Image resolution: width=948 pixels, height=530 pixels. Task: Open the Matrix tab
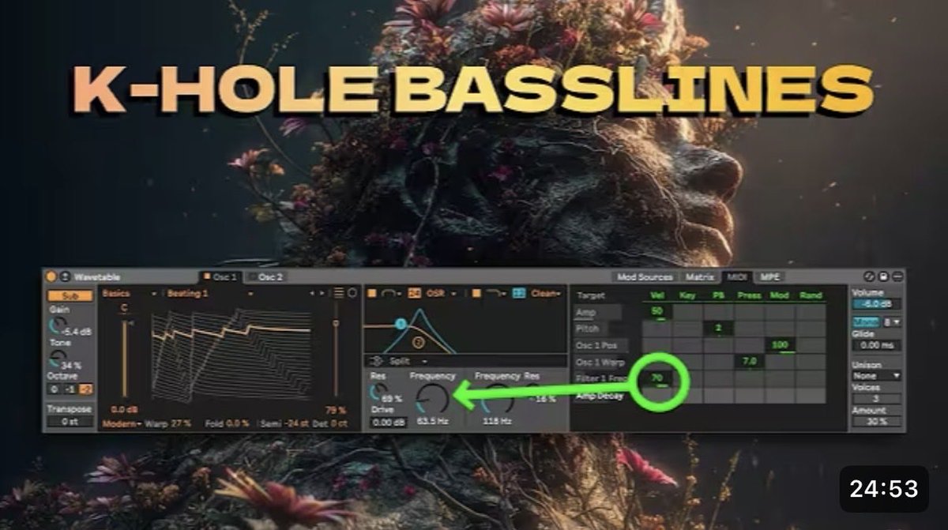click(699, 277)
